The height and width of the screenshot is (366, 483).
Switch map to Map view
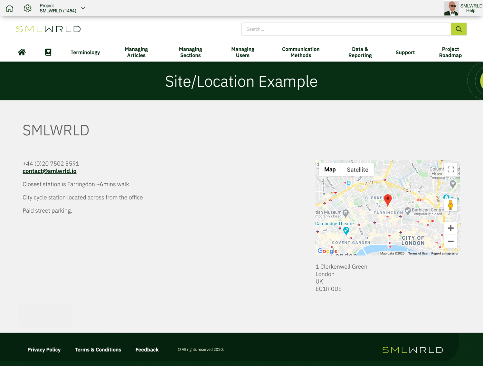[x=330, y=169]
